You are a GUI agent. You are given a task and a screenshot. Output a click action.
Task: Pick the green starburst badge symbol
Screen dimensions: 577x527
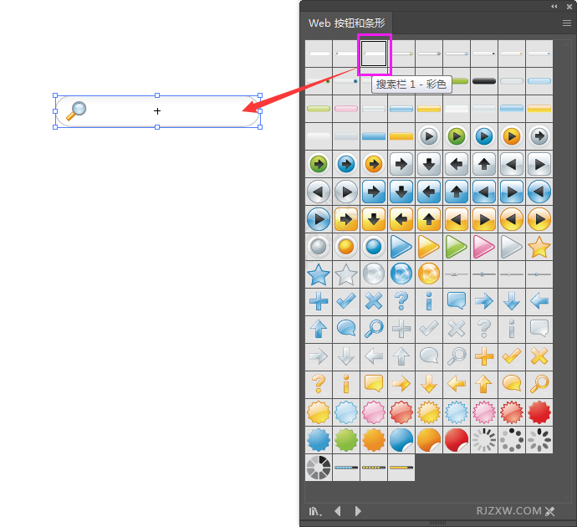click(346, 439)
